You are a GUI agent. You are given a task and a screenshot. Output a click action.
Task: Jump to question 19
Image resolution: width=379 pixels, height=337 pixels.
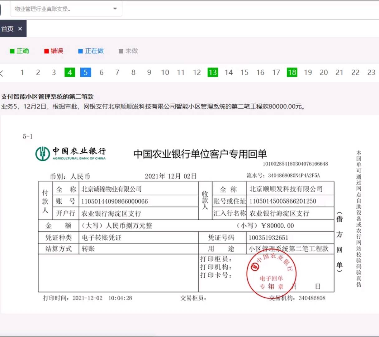tap(308, 72)
